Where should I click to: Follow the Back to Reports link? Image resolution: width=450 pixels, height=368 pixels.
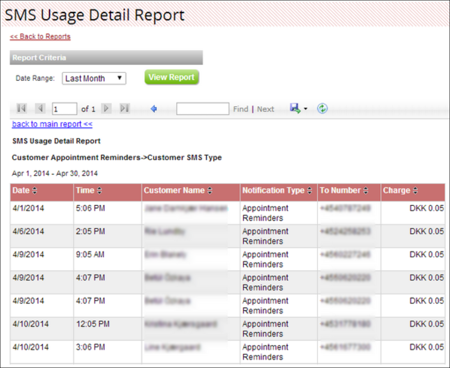(40, 37)
